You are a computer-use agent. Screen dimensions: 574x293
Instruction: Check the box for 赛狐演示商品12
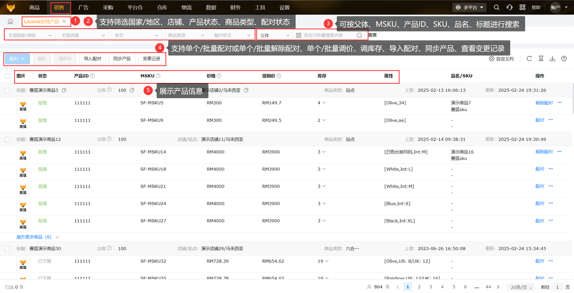(x=8, y=139)
